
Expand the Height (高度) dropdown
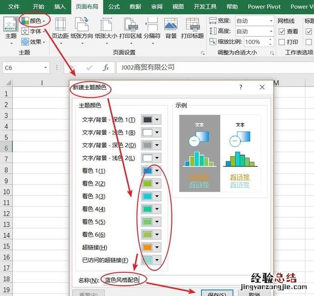click(270, 31)
